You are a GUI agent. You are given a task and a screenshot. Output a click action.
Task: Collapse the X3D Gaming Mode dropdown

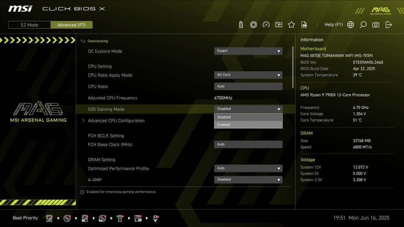pos(248,109)
